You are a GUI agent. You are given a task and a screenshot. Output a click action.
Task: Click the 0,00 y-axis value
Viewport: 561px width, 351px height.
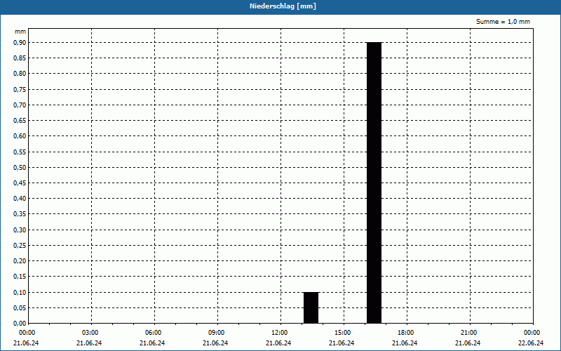[x=20, y=324]
